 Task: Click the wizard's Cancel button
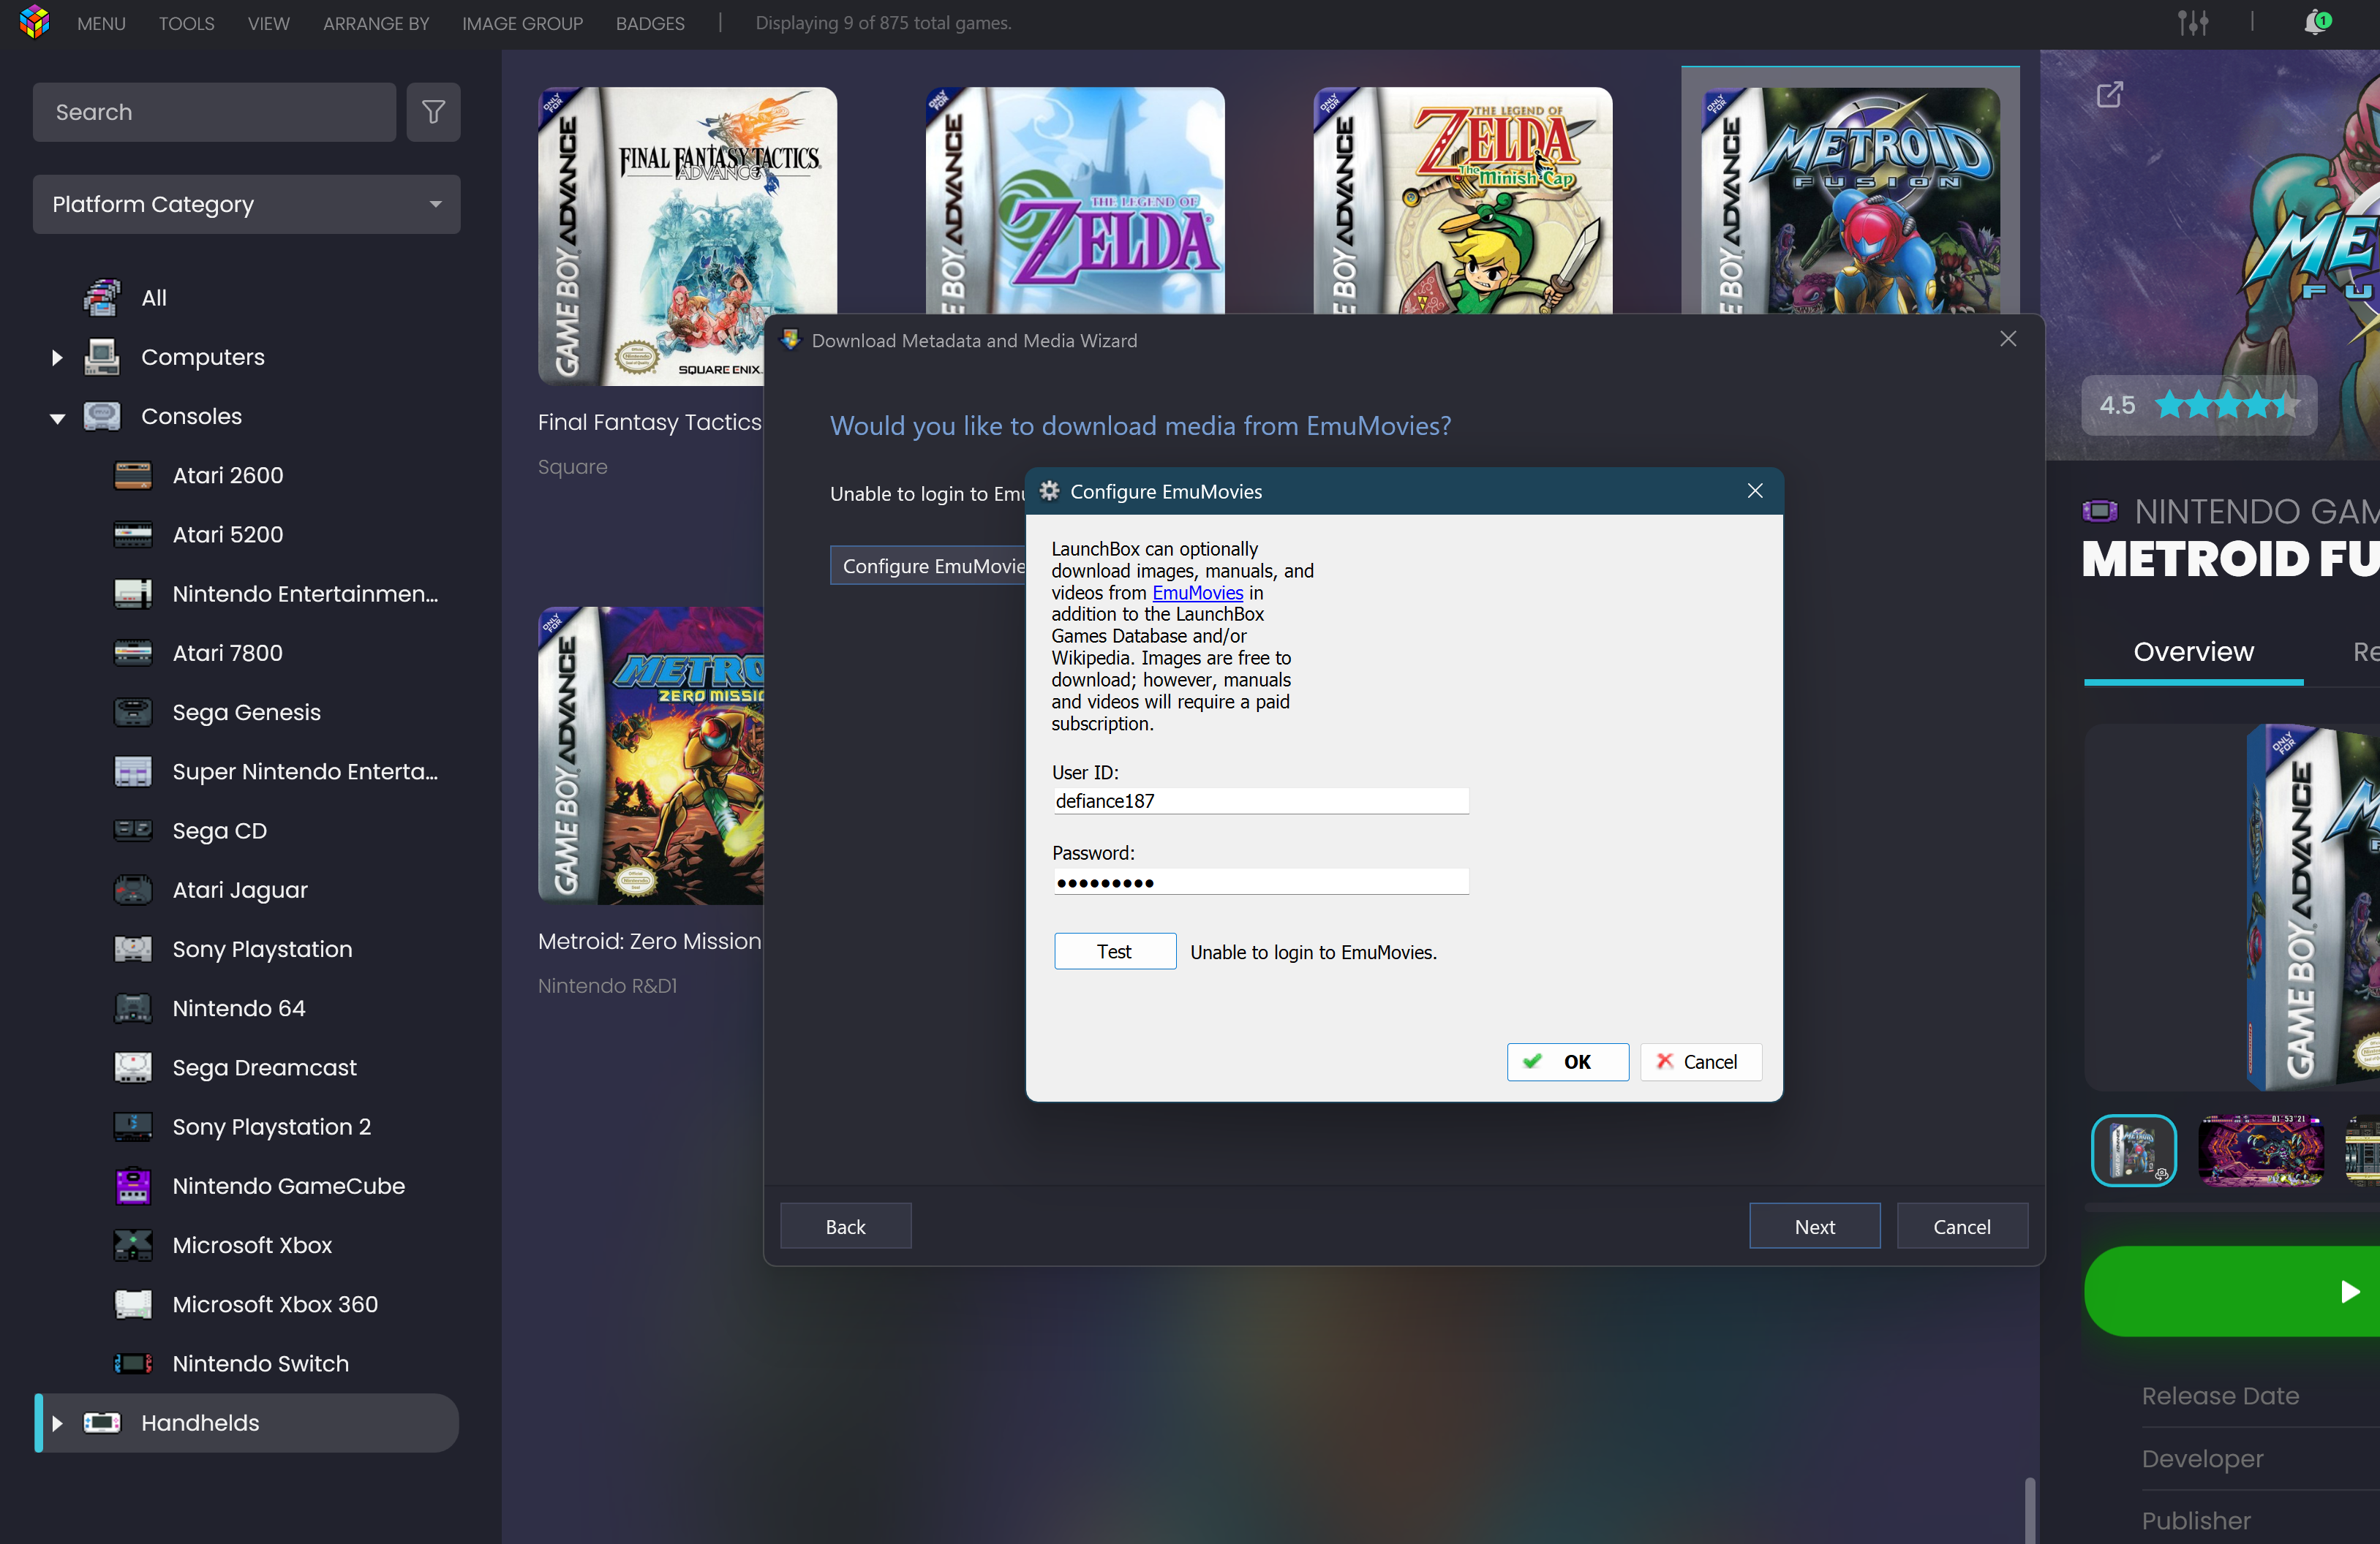click(x=1961, y=1226)
